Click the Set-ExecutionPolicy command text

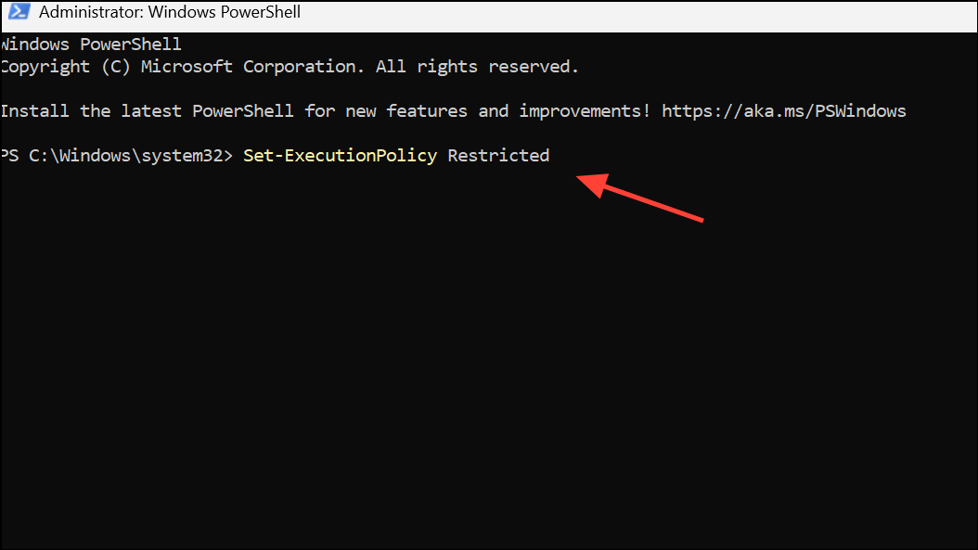(340, 155)
